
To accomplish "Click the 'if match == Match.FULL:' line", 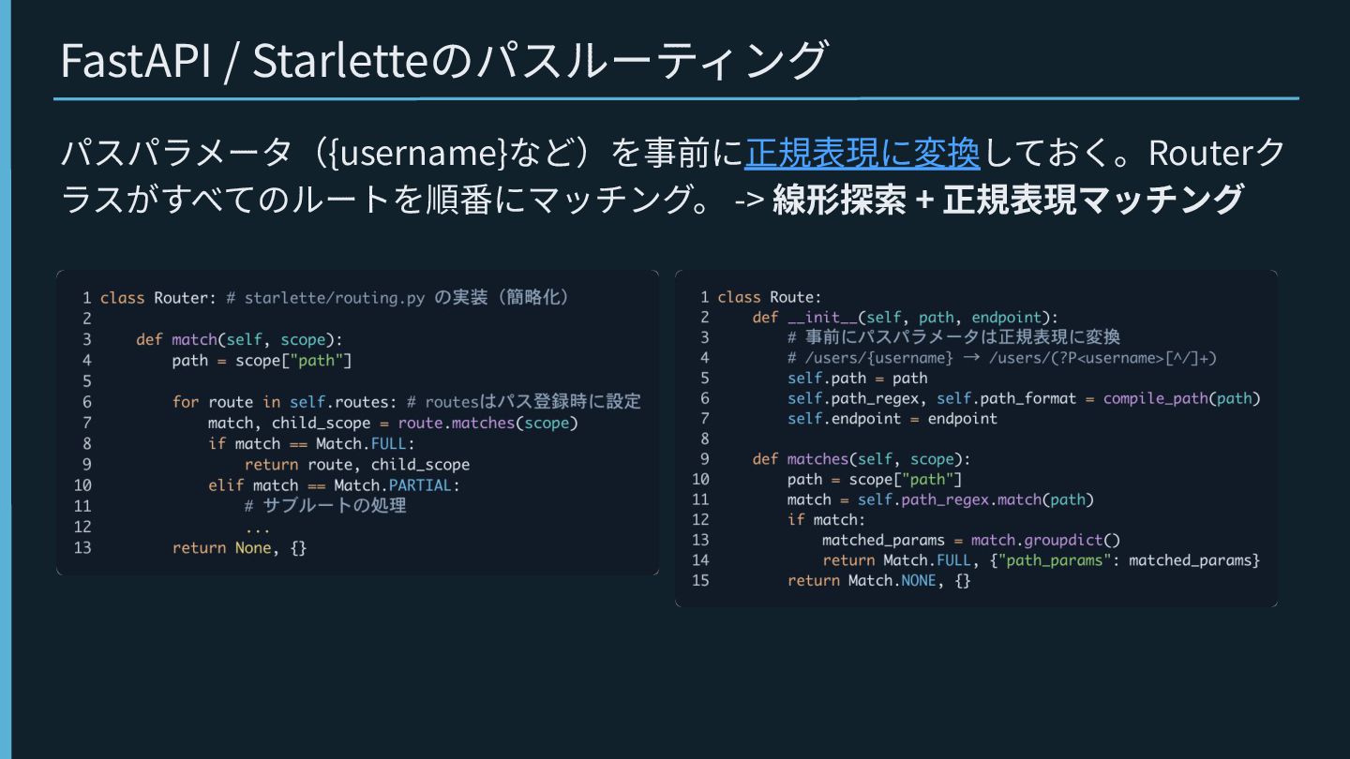I will click(x=310, y=443).
